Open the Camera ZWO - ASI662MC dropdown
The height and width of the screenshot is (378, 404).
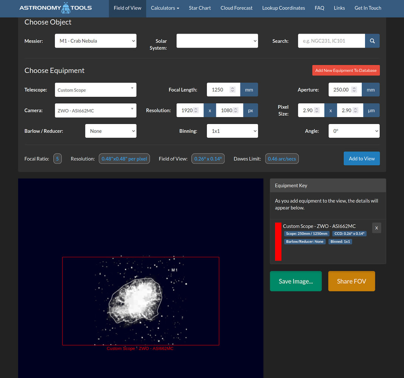tap(96, 110)
